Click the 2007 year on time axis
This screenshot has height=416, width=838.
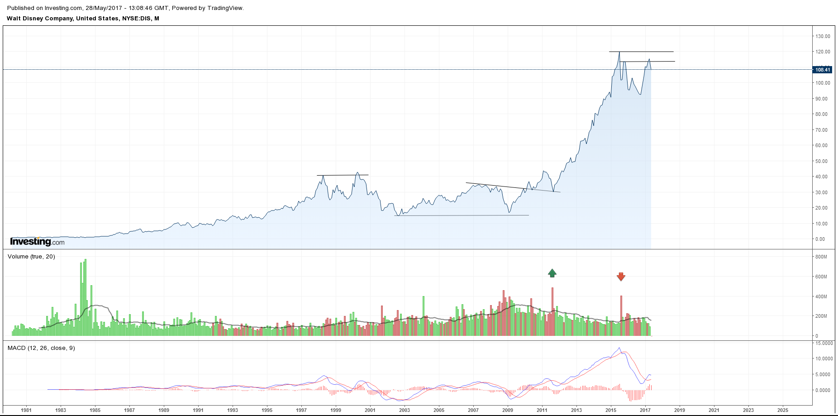(473, 410)
